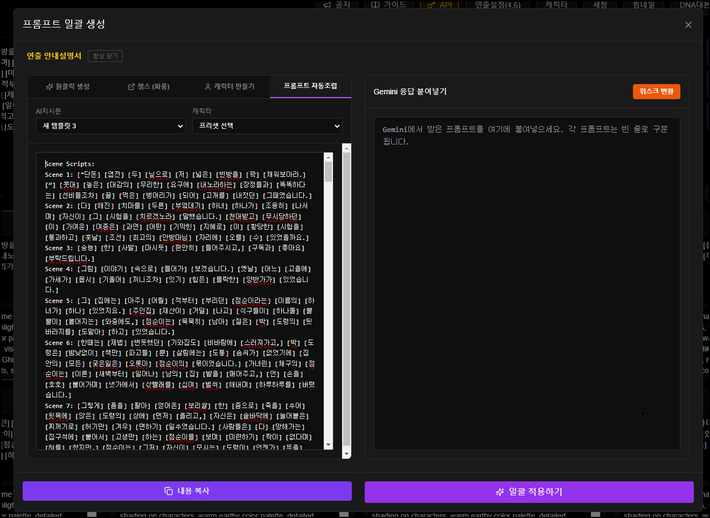Image resolution: width=710 pixels, height=518 pixels.
Task: Click the Scene Scripts scroll-down arrow
Action: 329,445
